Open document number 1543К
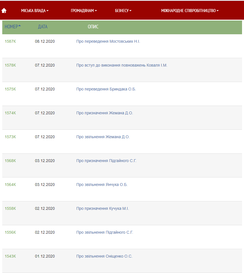The height and width of the screenshot is (273, 244). [x=10, y=256]
